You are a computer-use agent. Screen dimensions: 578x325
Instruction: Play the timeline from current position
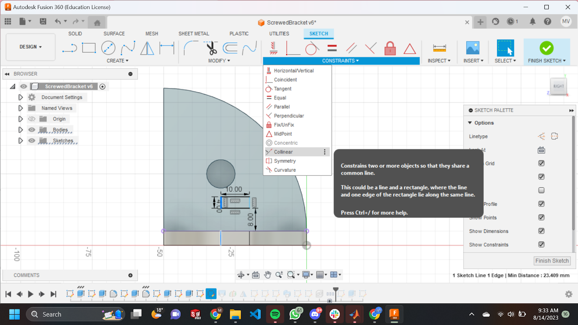[31, 294]
